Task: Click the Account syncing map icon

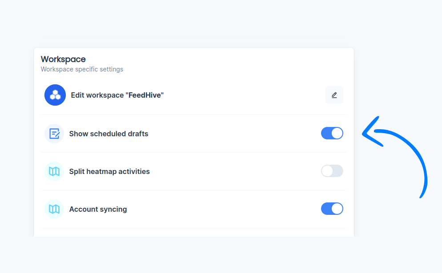Action: [54, 209]
